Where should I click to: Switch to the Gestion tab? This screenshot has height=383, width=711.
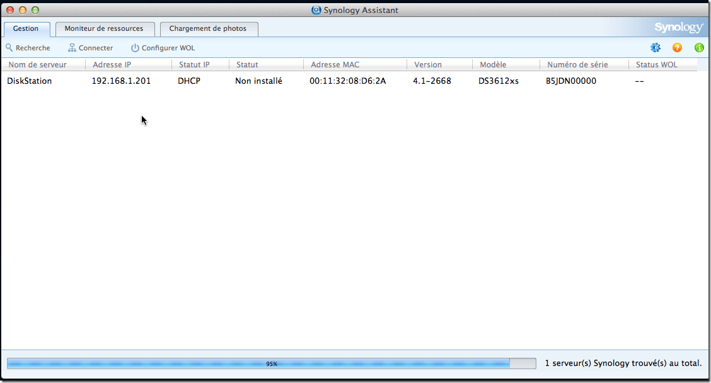(26, 28)
